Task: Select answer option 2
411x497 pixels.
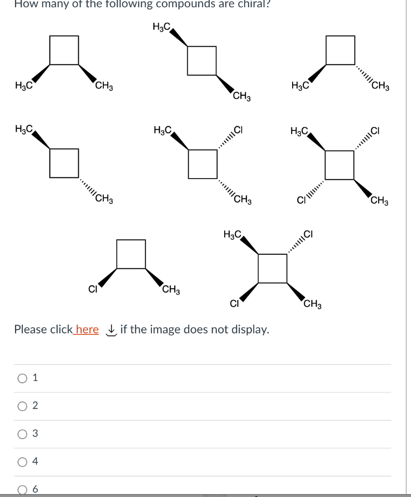Action: pyautogui.click(x=21, y=406)
